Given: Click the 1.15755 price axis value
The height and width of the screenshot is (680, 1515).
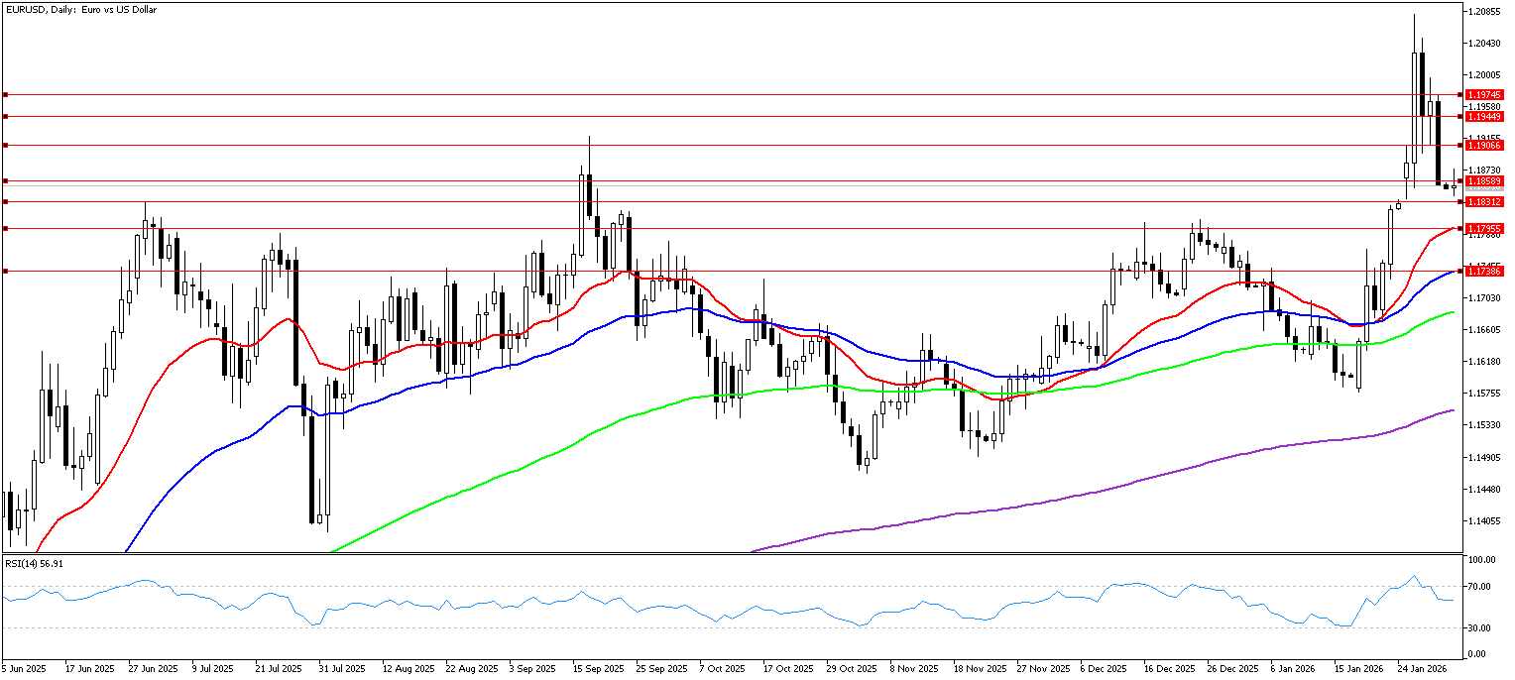Looking at the screenshot, I should pos(1485,394).
